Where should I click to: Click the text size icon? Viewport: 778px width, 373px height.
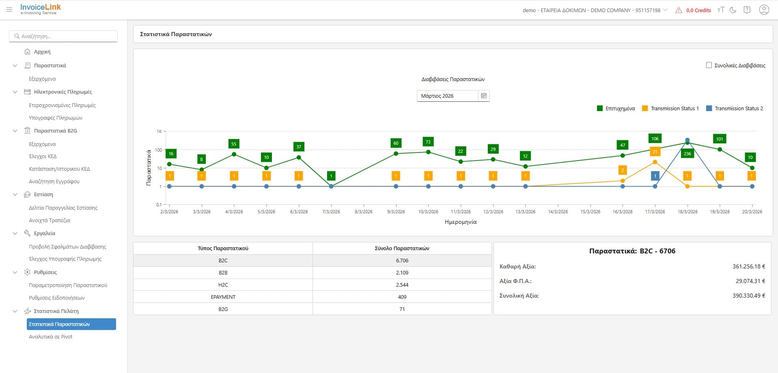[721, 10]
